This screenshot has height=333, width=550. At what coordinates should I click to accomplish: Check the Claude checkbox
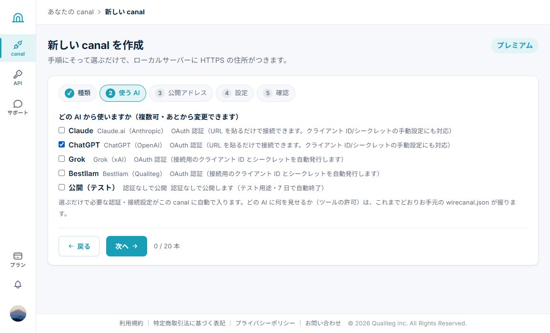(62, 130)
